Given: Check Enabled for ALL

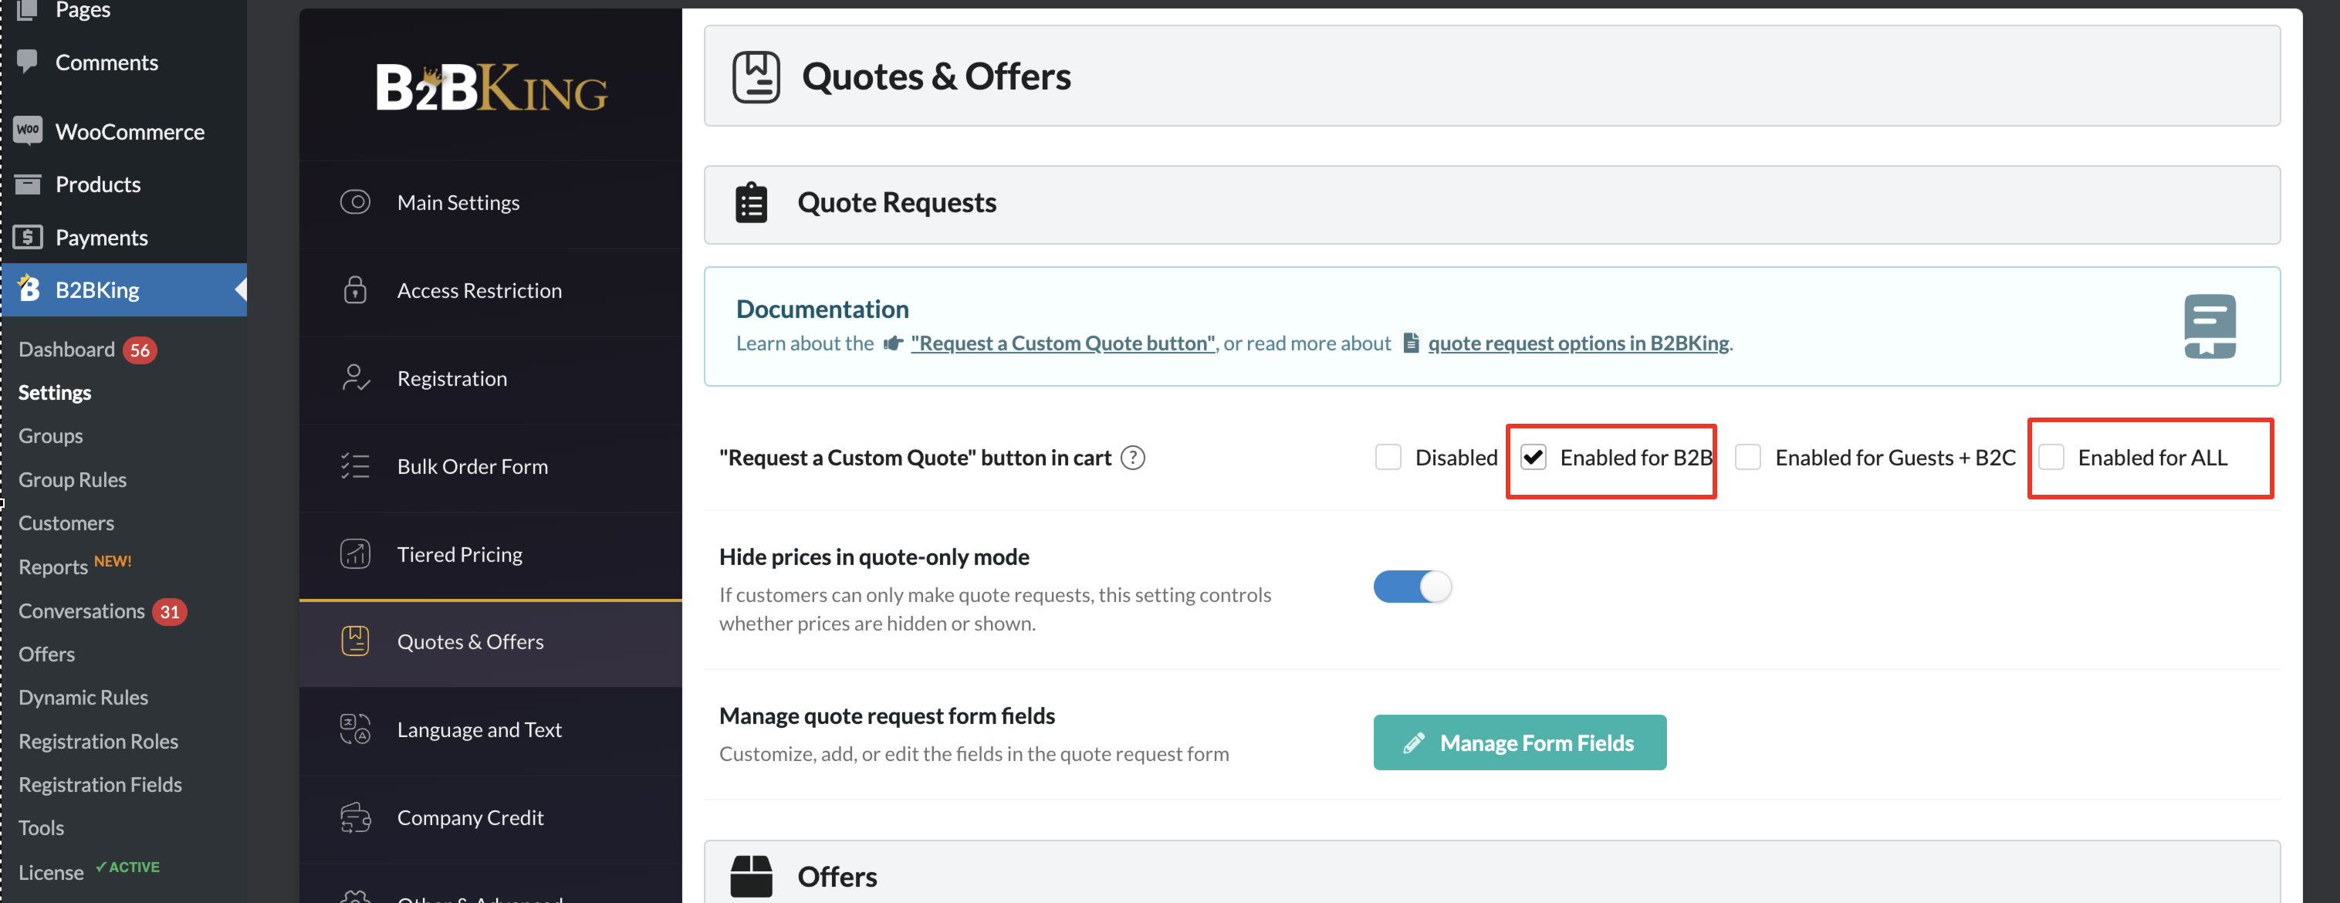Looking at the screenshot, I should click(x=2051, y=457).
